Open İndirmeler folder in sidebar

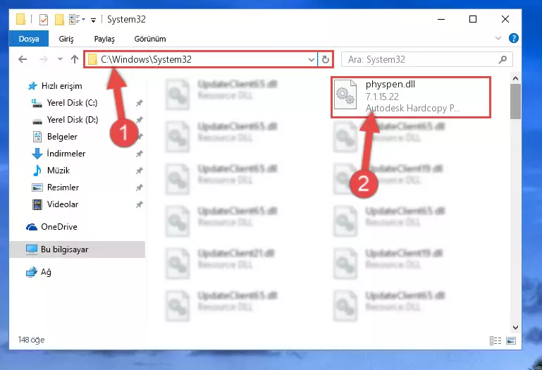pyautogui.click(x=66, y=154)
